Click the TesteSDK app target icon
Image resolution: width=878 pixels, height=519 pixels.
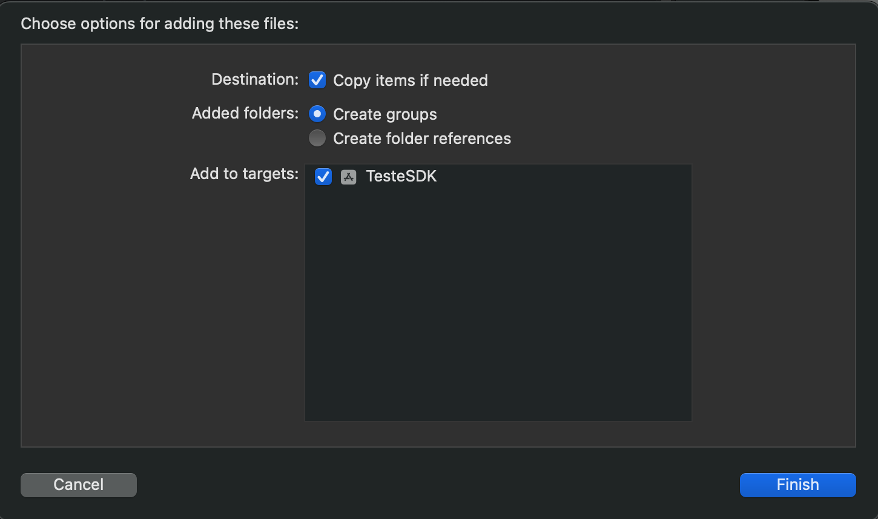point(349,177)
